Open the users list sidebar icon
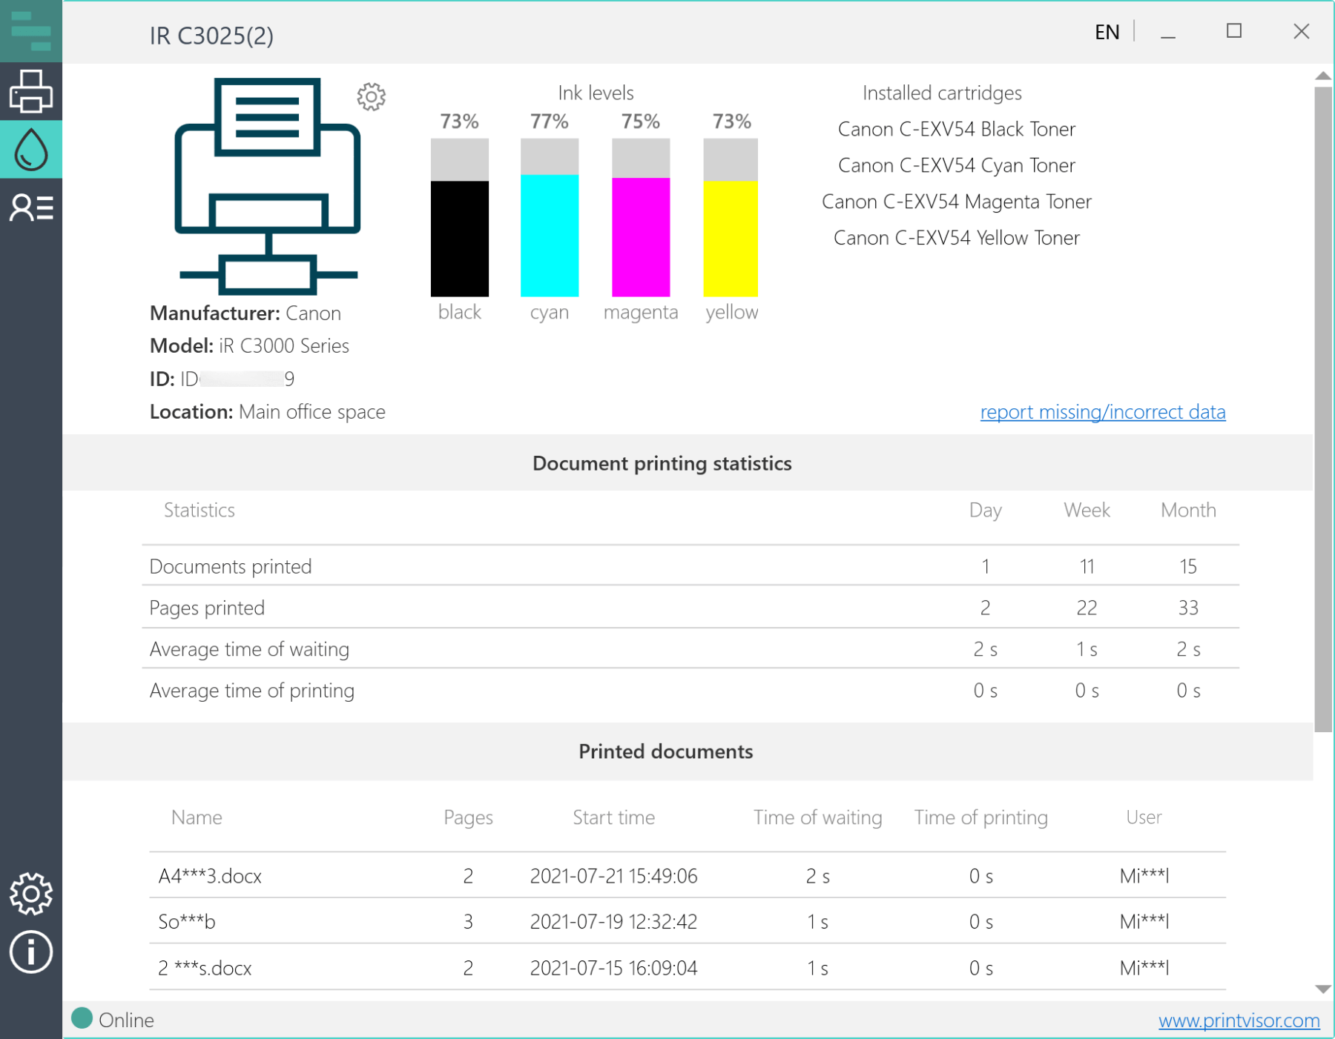Viewport: 1335px width, 1039px height. [x=31, y=208]
